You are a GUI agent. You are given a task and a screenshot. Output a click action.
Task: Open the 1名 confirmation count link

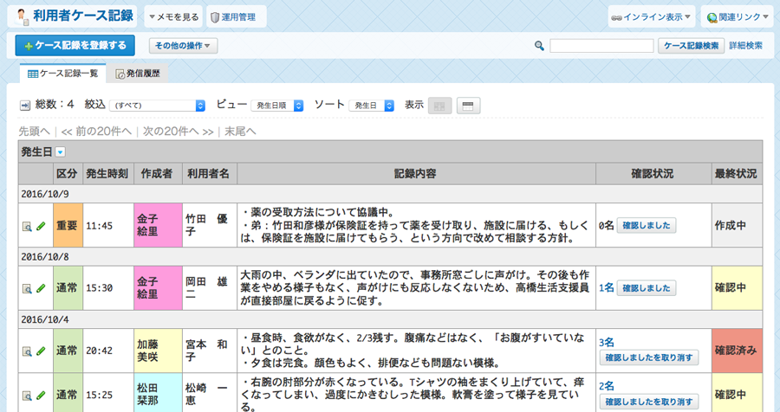607,287
